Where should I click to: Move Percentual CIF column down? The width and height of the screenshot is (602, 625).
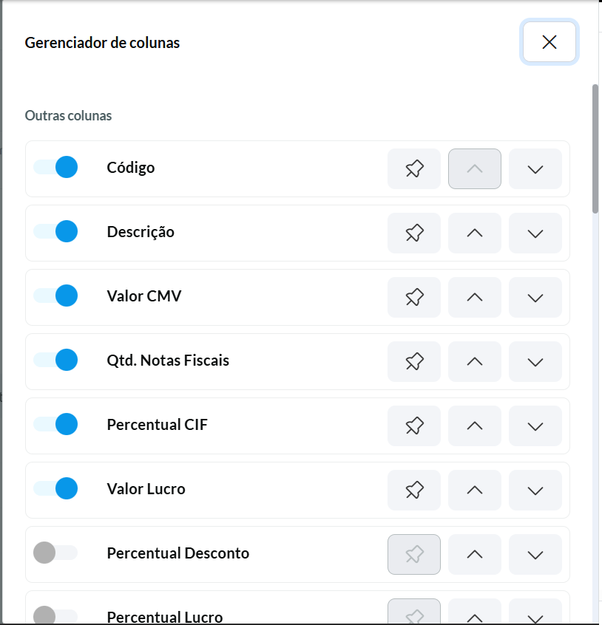[x=535, y=426]
